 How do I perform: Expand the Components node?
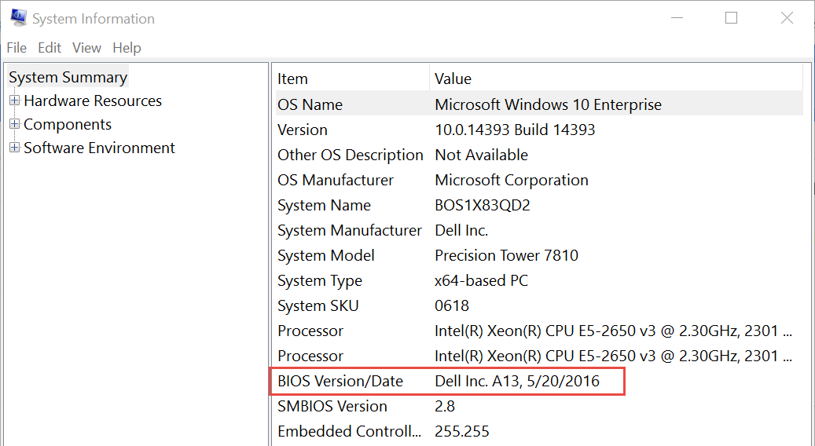point(14,124)
